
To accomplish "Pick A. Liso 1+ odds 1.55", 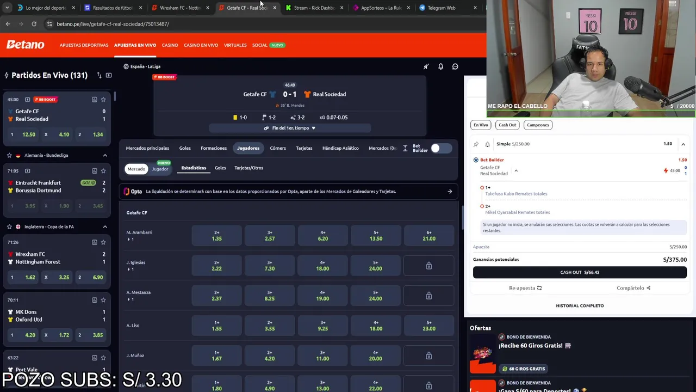I will [x=216, y=326].
